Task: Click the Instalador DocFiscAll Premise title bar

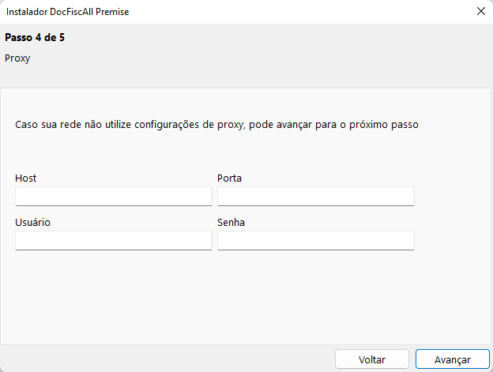Action: point(198,12)
